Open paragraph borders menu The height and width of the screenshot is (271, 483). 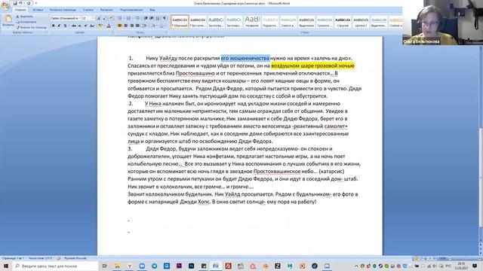pyautogui.click(x=163, y=26)
